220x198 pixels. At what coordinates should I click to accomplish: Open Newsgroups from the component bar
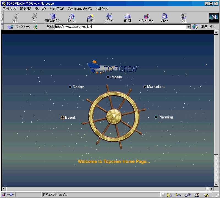point(188,195)
